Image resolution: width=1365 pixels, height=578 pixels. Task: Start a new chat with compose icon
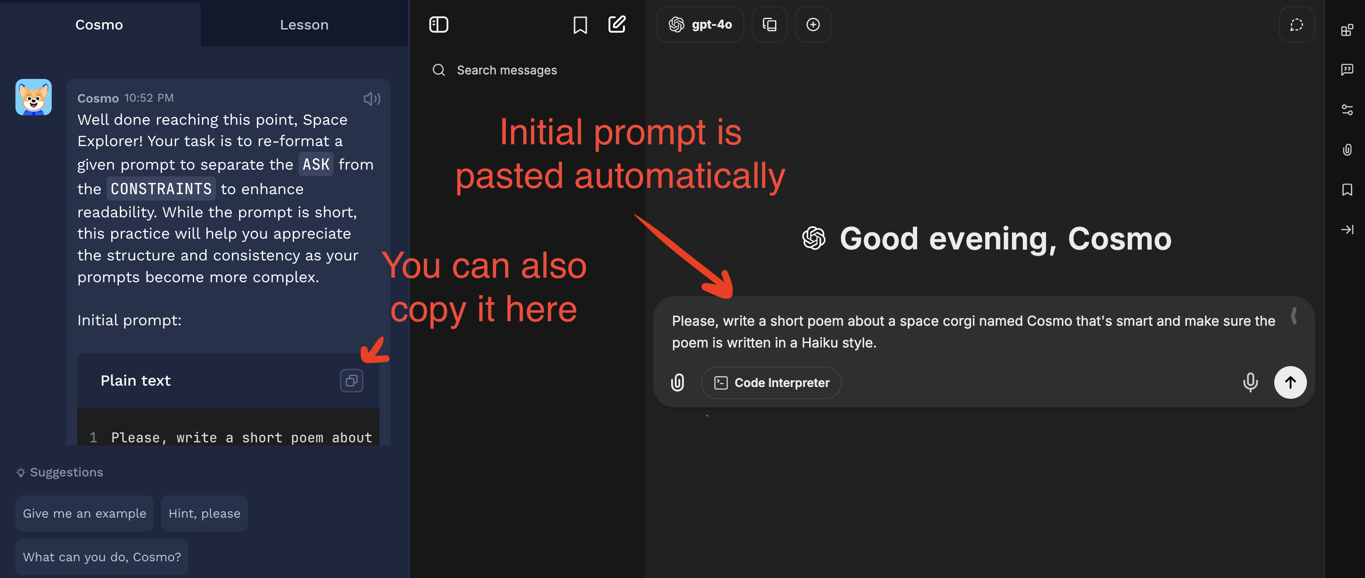[x=617, y=24]
